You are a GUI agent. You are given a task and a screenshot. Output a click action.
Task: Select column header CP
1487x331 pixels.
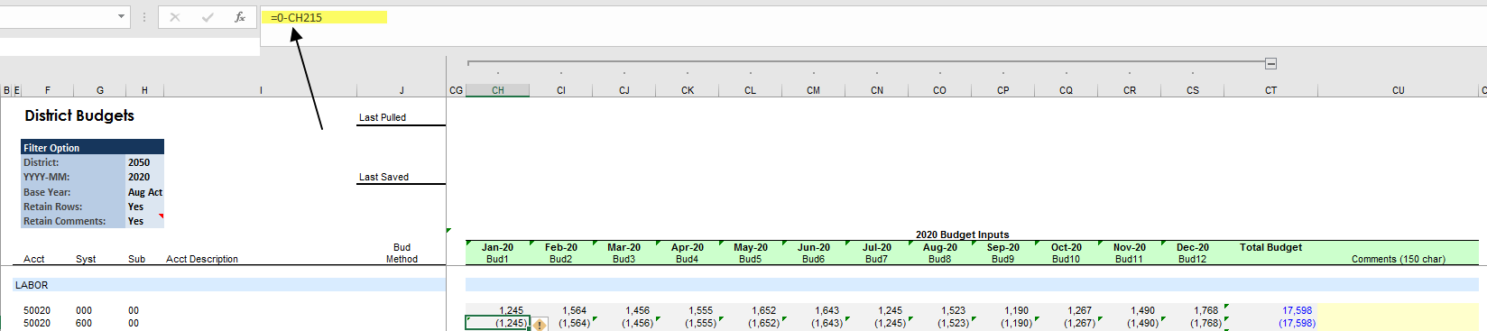pos(1003,90)
